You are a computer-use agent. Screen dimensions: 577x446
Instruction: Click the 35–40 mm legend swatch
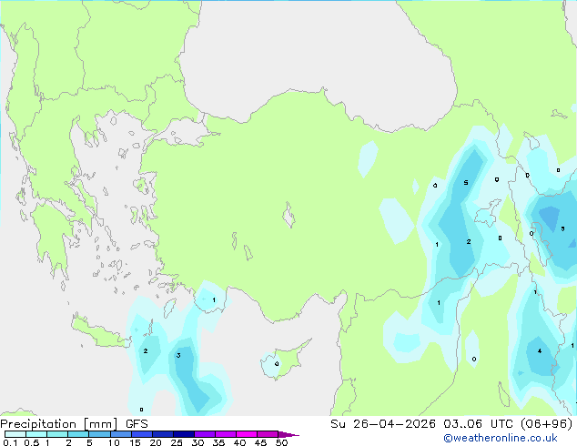click(x=226, y=434)
